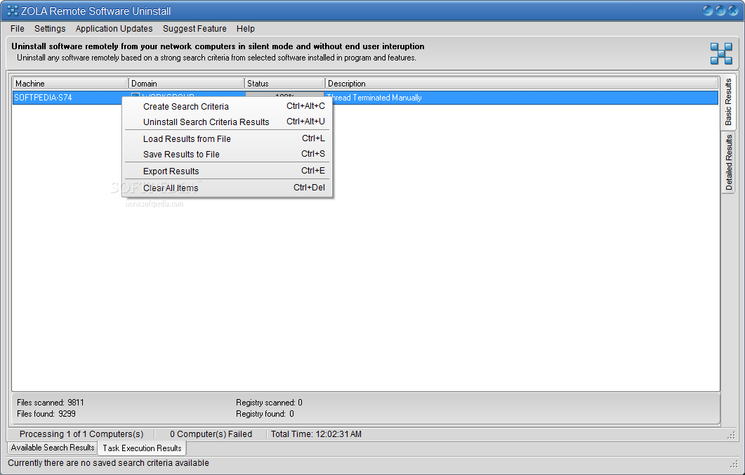
Task: Minimize the ZOLA window
Action: pos(708,11)
